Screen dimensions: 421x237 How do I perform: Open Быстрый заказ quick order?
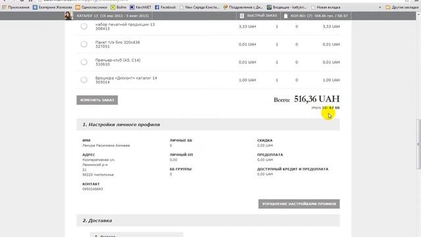click(262, 16)
